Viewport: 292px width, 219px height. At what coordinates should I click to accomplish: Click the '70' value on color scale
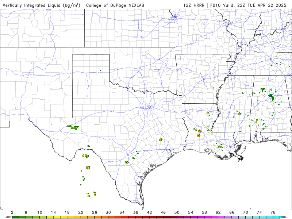[x=245, y=212]
